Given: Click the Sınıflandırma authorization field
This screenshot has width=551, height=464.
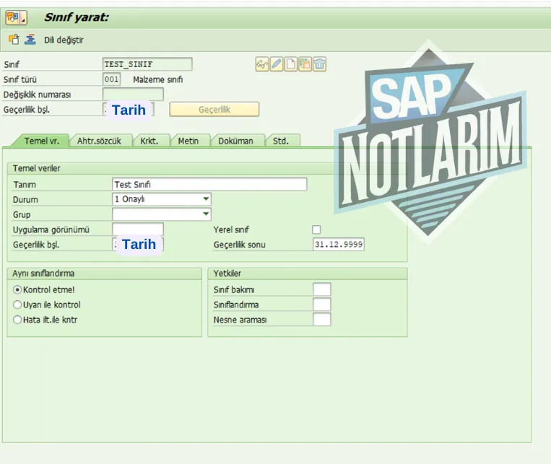Looking at the screenshot, I should click(322, 305).
